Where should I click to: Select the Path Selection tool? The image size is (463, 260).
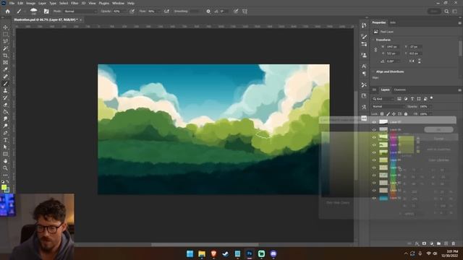click(5, 147)
